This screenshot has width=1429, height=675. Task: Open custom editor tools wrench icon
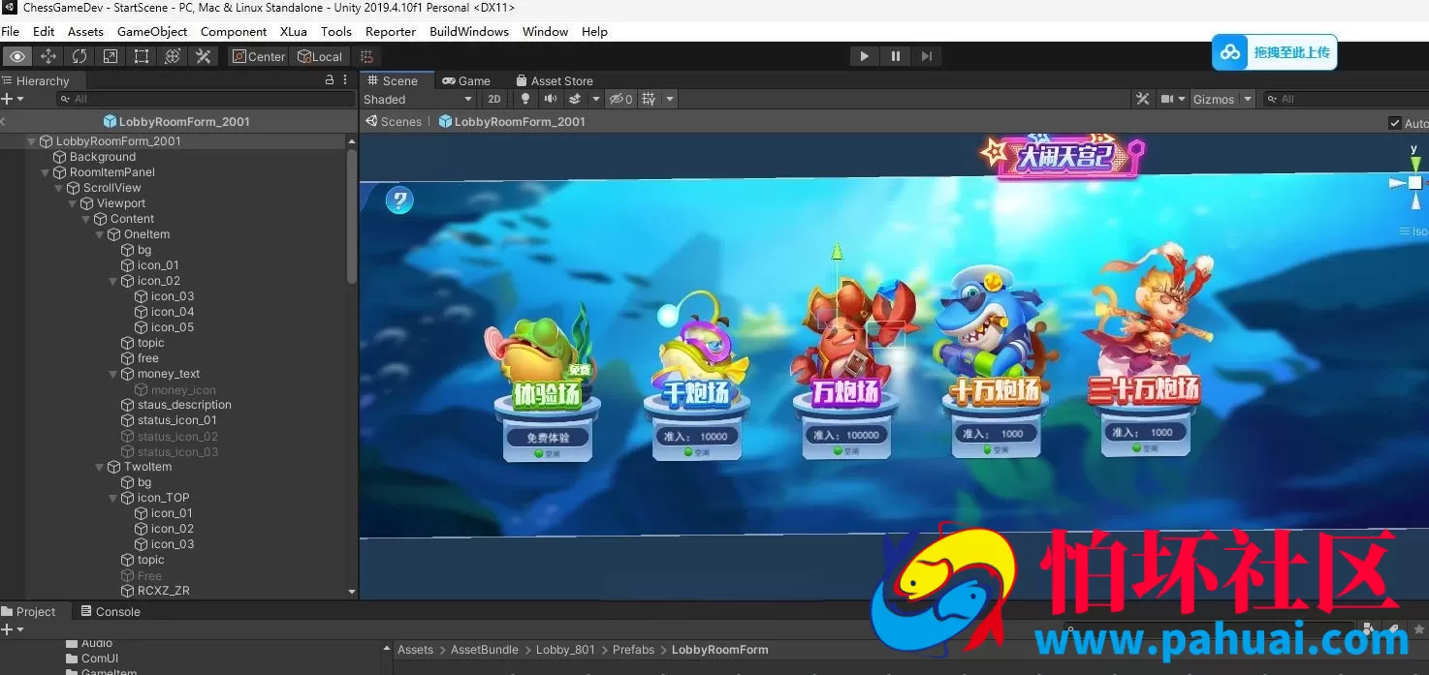204,56
